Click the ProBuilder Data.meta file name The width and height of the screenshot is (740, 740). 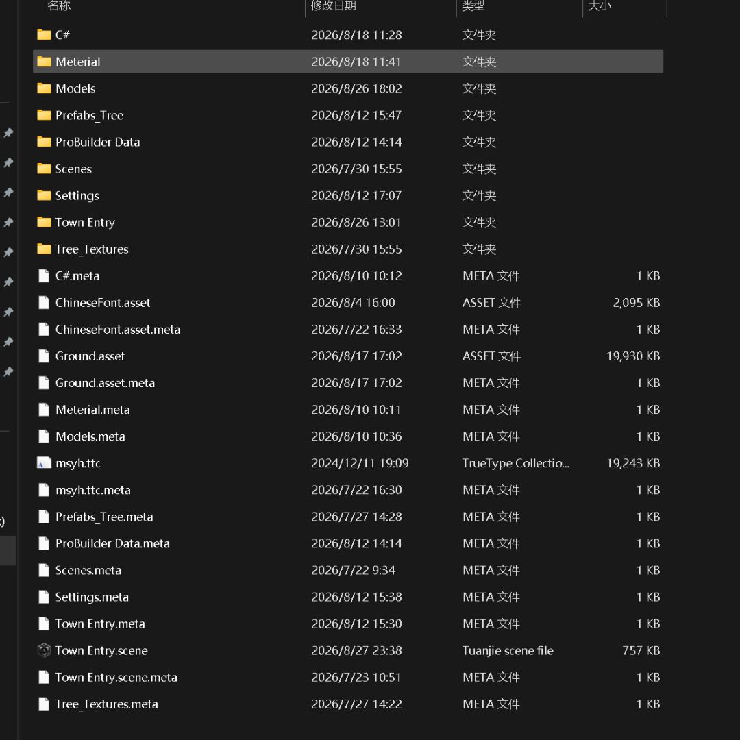tap(113, 543)
